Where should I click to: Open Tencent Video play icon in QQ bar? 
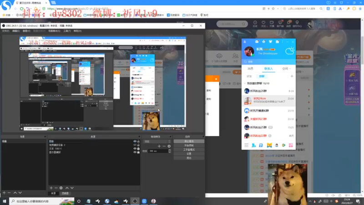[x=283, y=145]
